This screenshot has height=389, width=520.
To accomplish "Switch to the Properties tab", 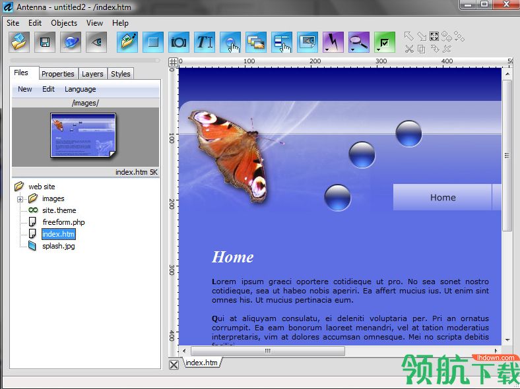I will (58, 74).
